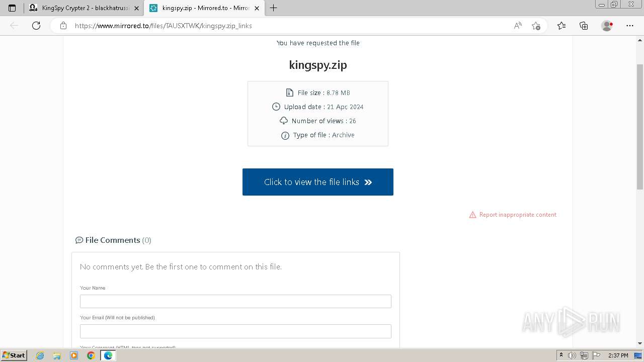
Task: Click the Your Email field
Action: click(235, 331)
